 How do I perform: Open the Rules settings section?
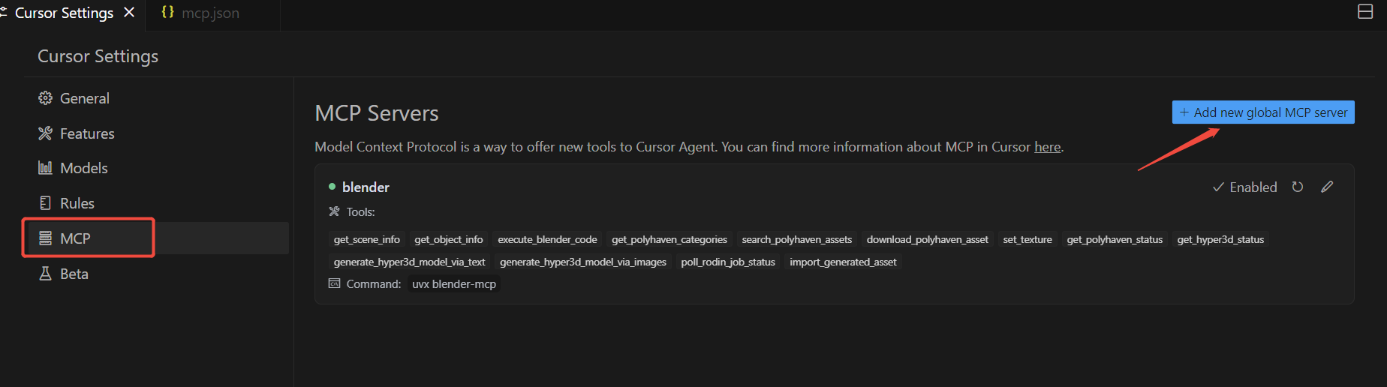(x=66, y=203)
